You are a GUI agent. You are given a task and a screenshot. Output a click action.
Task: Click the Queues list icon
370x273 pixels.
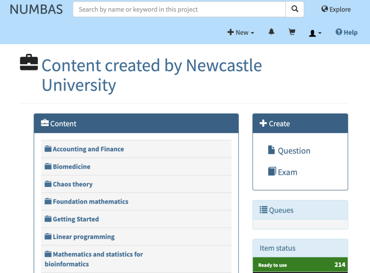tap(263, 210)
